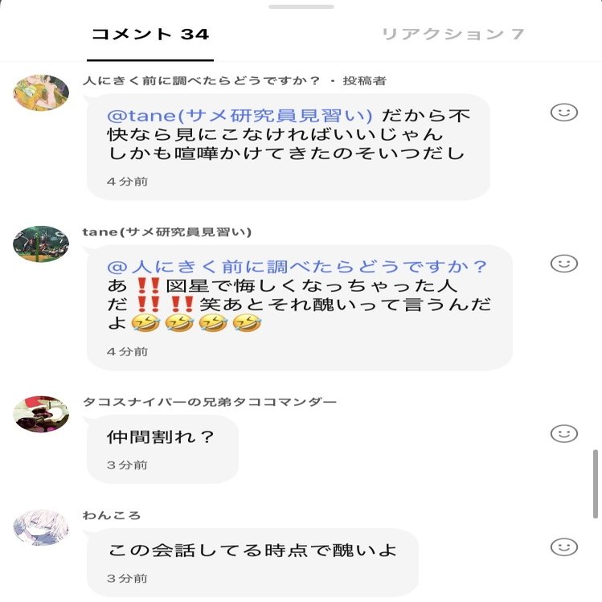Open username tane(サメ研究員見習い) above comment
The width and height of the screenshot is (602, 602).
point(167,232)
